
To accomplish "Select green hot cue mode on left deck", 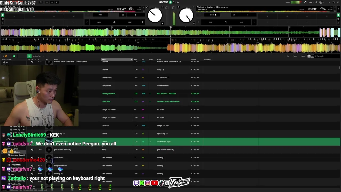I will pyautogui.click(x=3, y=15).
